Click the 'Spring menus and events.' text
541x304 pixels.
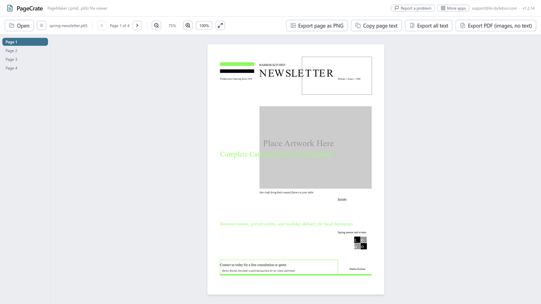pos(352,232)
